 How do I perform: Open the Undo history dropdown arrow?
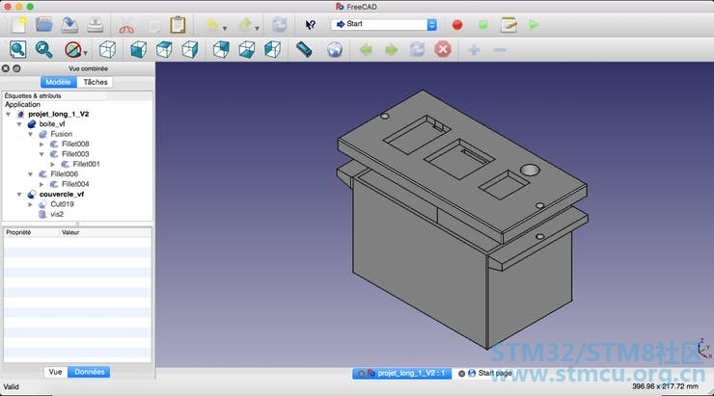pyautogui.click(x=225, y=28)
